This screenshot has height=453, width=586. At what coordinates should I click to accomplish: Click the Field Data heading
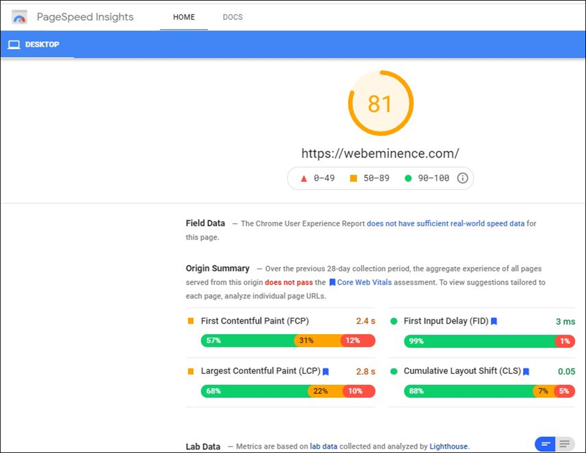click(205, 224)
